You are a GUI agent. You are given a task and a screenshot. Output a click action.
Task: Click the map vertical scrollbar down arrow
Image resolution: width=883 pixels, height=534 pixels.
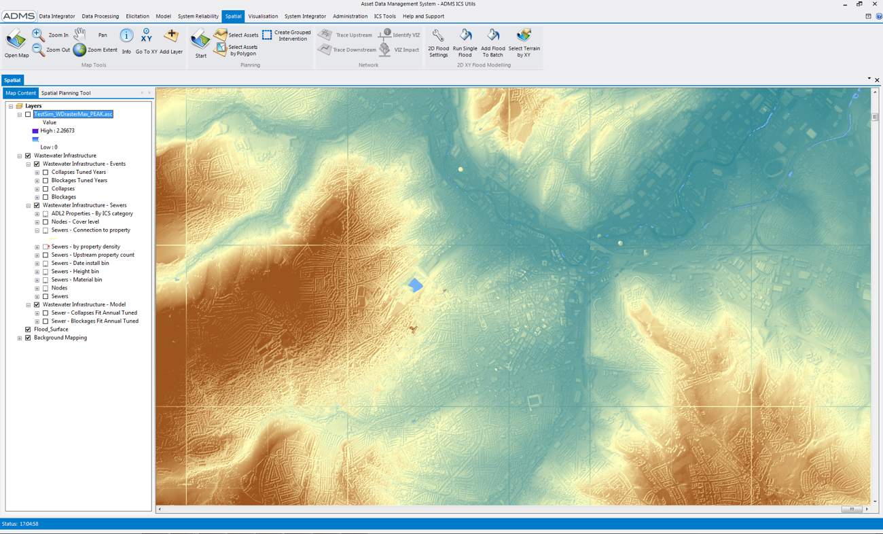875,501
